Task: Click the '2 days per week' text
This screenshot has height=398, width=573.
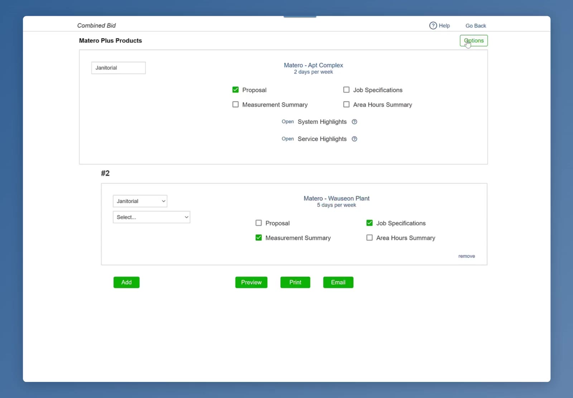Action: pos(313,72)
